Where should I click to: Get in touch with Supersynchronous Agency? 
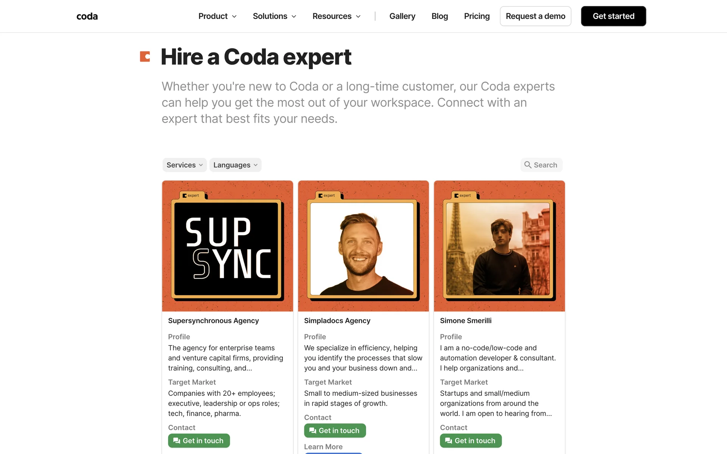coord(199,441)
